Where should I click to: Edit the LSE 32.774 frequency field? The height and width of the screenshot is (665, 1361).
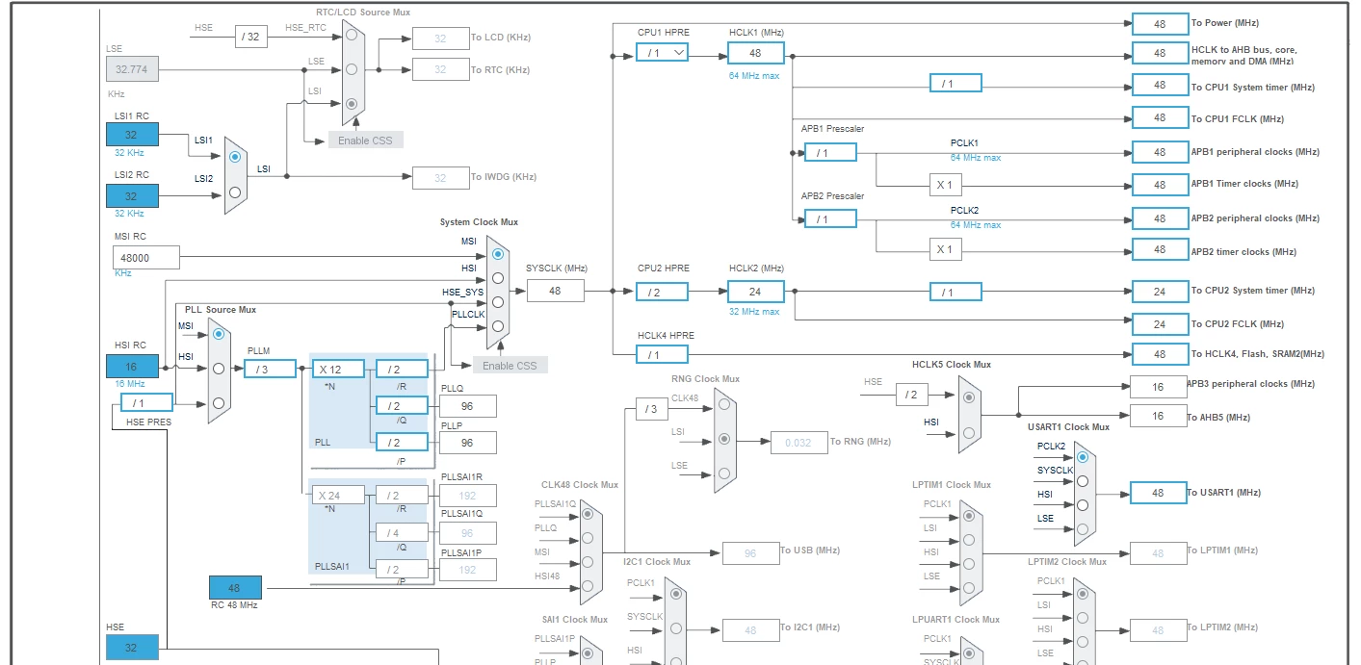132,68
